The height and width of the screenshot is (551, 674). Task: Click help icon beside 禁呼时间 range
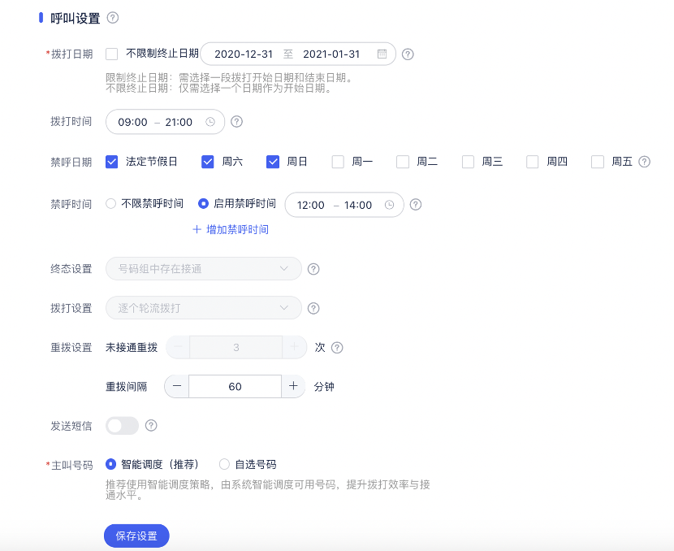[x=416, y=205]
